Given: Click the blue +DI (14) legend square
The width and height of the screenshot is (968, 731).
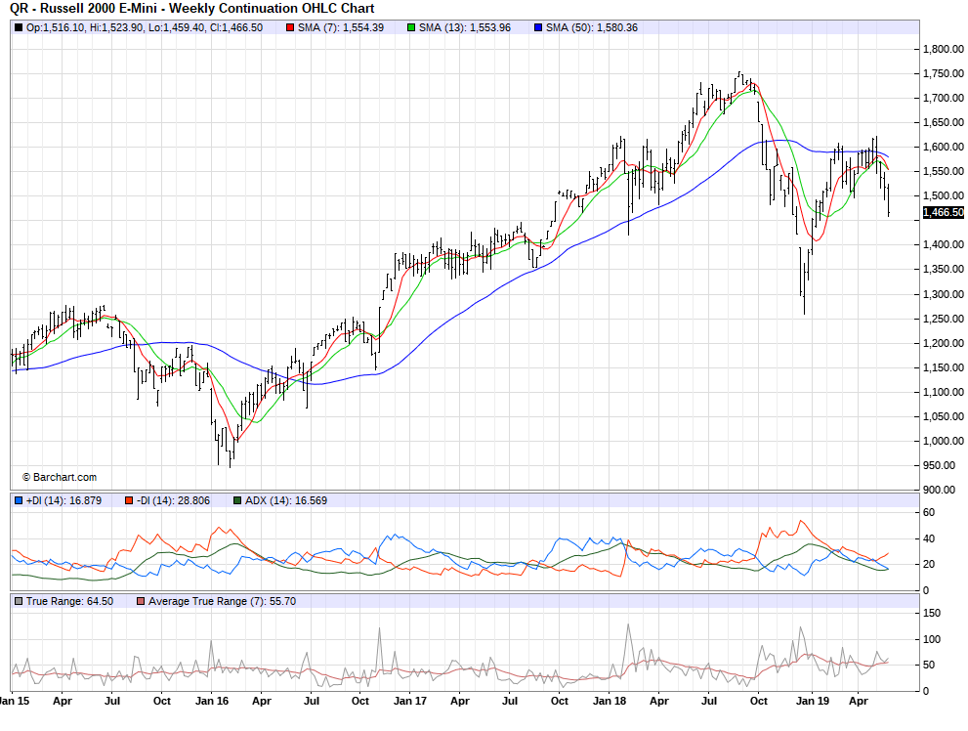Looking at the screenshot, I should (x=19, y=501).
